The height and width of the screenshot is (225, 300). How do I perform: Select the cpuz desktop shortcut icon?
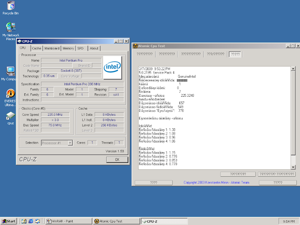11,118
